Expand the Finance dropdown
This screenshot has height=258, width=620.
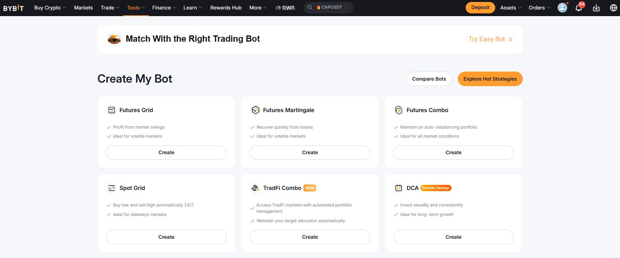coord(164,7)
